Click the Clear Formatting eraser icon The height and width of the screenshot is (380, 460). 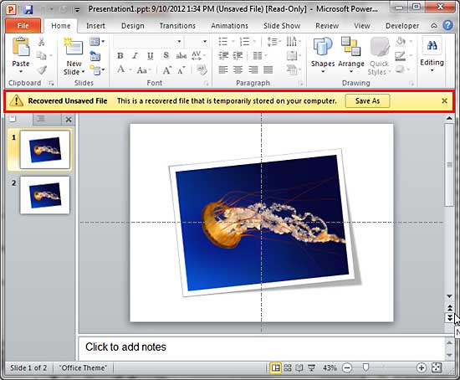click(x=202, y=70)
